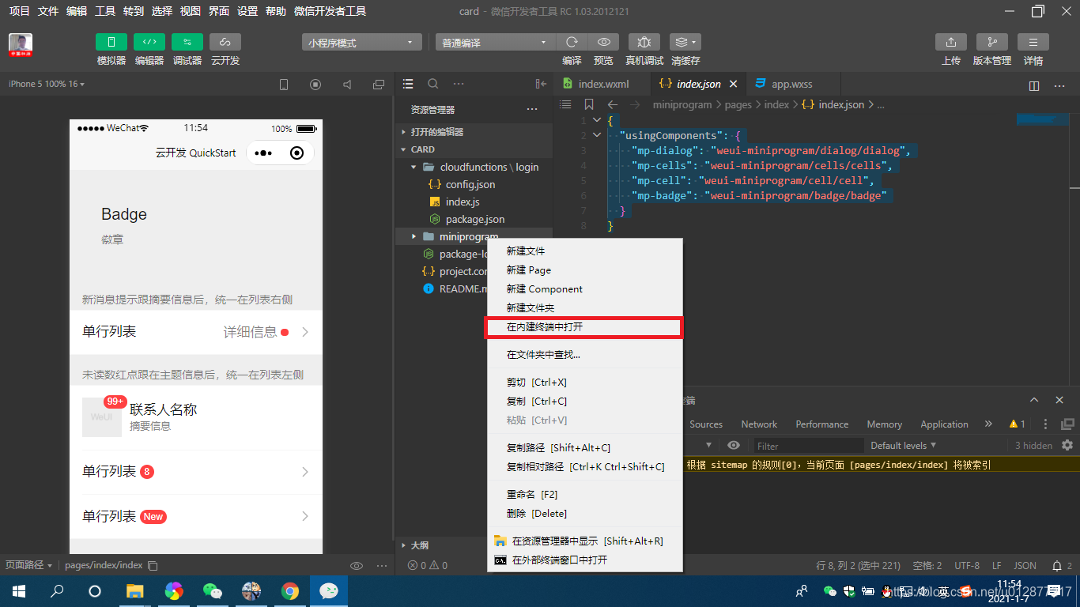The width and height of the screenshot is (1080, 607).
Task: Click the console Filter input field
Action: [807, 446]
